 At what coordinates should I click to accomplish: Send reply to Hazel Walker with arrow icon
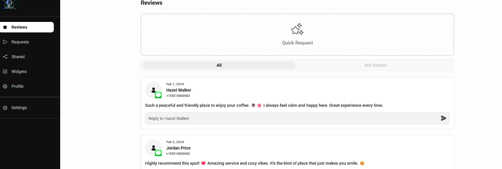pos(443,118)
